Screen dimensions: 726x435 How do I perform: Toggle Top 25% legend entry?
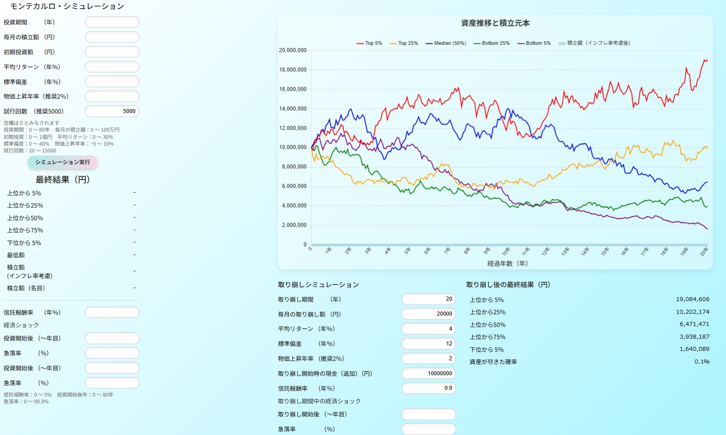pos(403,43)
